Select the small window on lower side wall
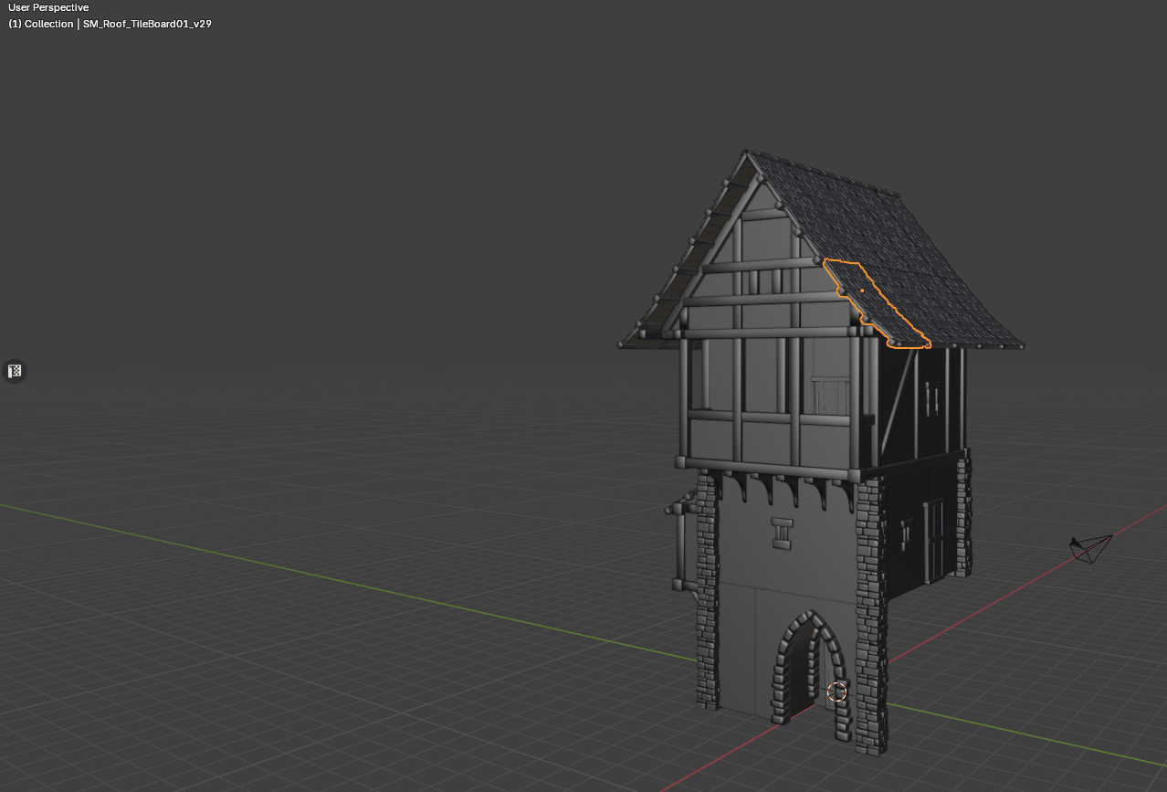Screen dimensions: 1167x792 (x=906, y=533)
